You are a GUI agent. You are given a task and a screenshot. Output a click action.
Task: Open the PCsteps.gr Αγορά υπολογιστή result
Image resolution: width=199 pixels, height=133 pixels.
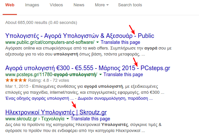[x=88, y=68]
